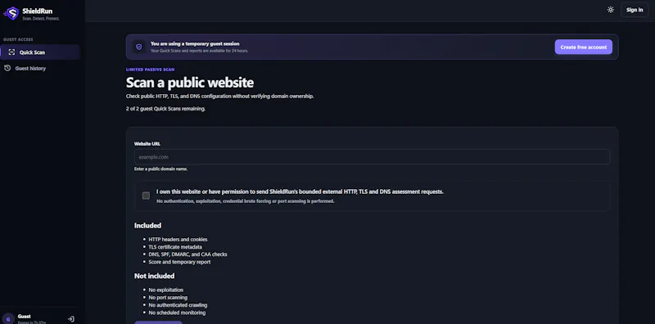
Task: Click the ownership permission statement text
Action: pos(300,191)
